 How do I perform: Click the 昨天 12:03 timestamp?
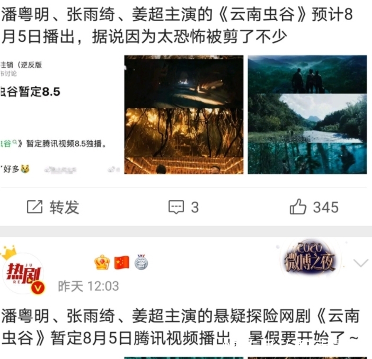(x=88, y=286)
